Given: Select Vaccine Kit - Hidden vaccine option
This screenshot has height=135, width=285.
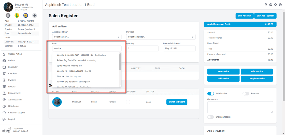Looking at the screenshot, I should (85, 71).
